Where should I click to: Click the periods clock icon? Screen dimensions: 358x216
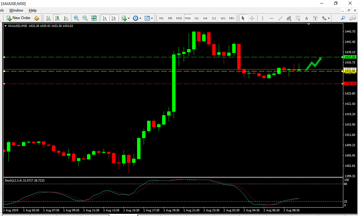coord(136,18)
